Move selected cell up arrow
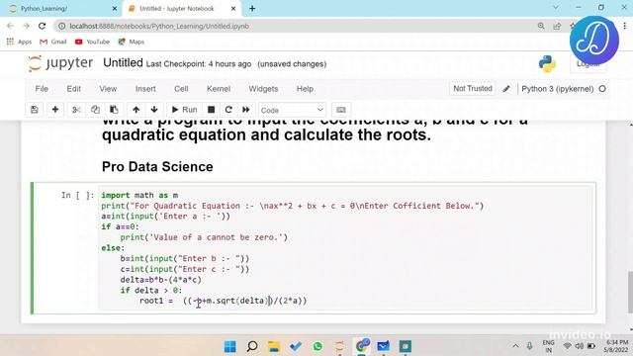The height and width of the screenshot is (356, 633). [x=136, y=110]
